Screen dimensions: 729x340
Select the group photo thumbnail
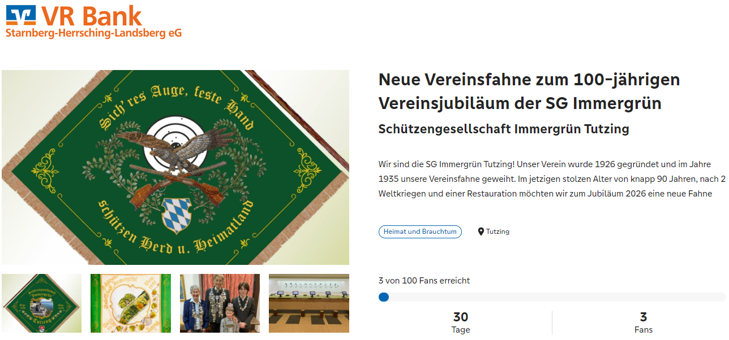point(220,303)
